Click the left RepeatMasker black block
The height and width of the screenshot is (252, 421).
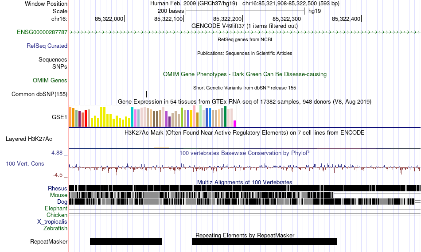(126, 241)
